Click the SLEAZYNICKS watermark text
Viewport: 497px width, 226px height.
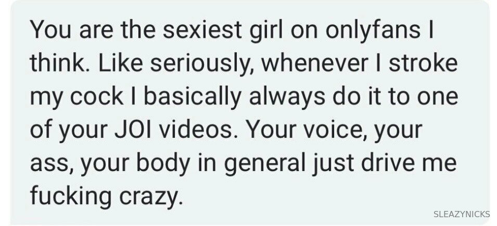pyautogui.click(x=462, y=214)
